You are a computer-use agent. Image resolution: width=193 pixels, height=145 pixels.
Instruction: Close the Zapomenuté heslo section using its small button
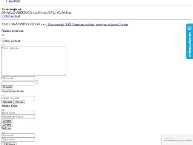[3, 95]
